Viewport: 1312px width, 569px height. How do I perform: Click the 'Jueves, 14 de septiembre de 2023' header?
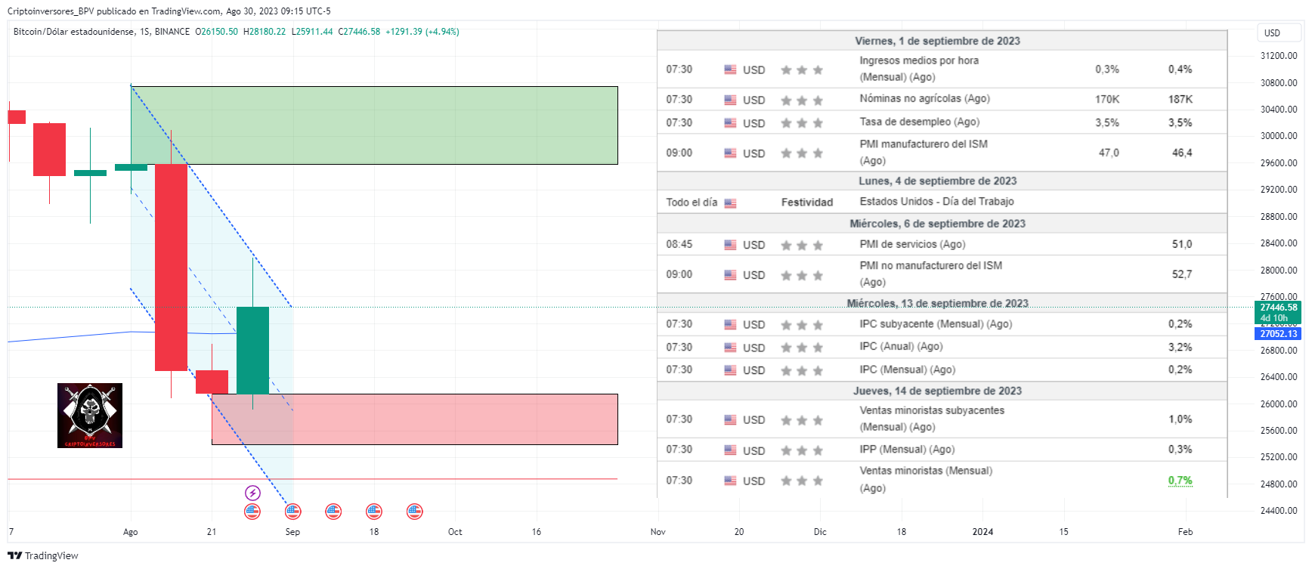pyautogui.click(x=937, y=391)
